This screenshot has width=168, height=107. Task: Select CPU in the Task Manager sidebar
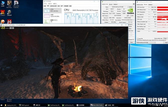click(x=52, y=11)
